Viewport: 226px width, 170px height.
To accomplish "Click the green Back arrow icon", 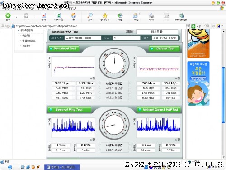I will tap(8, 15).
